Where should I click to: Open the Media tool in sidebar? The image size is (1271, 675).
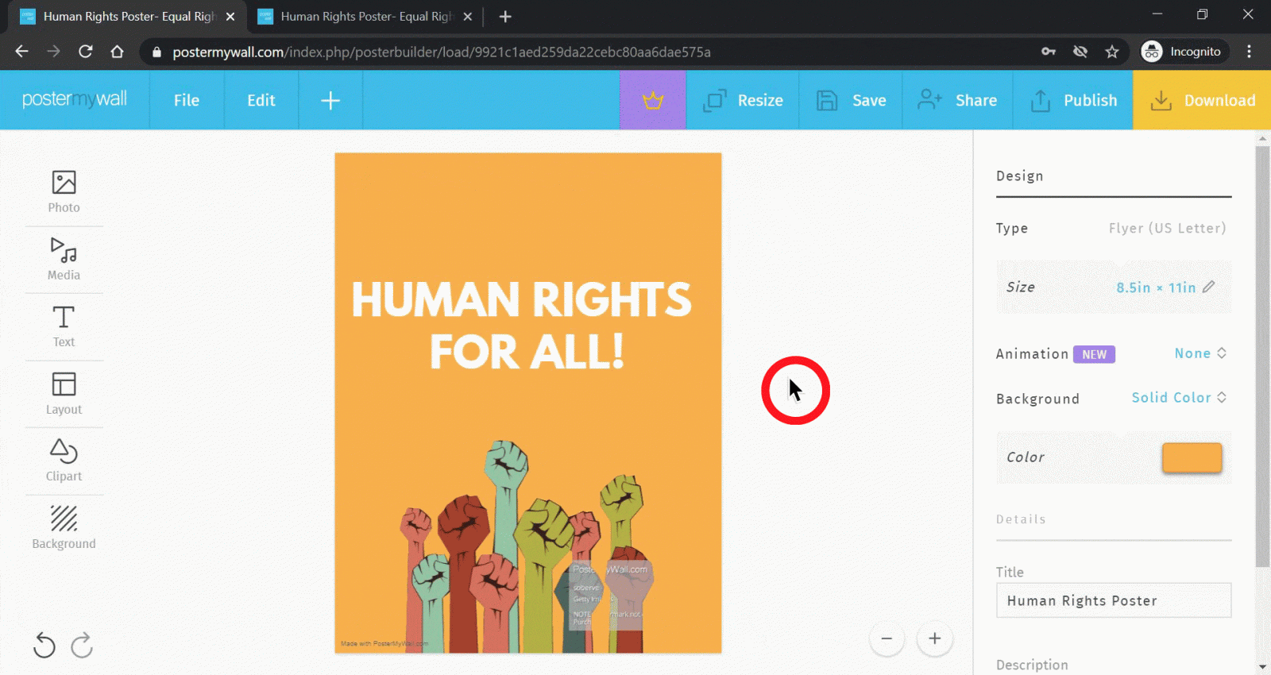[64, 259]
